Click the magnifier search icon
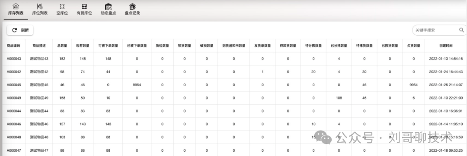467x156 pixels. [x=461, y=30]
